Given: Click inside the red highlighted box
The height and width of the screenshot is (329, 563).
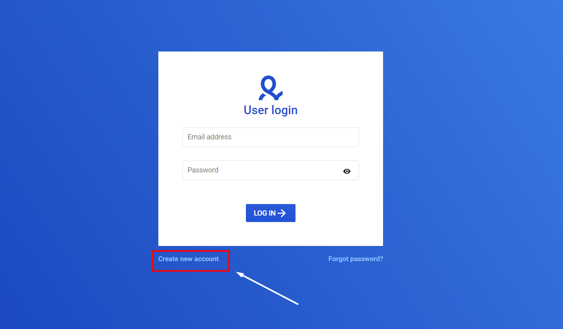Looking at the screenshot, I should [x=191, y=261].
